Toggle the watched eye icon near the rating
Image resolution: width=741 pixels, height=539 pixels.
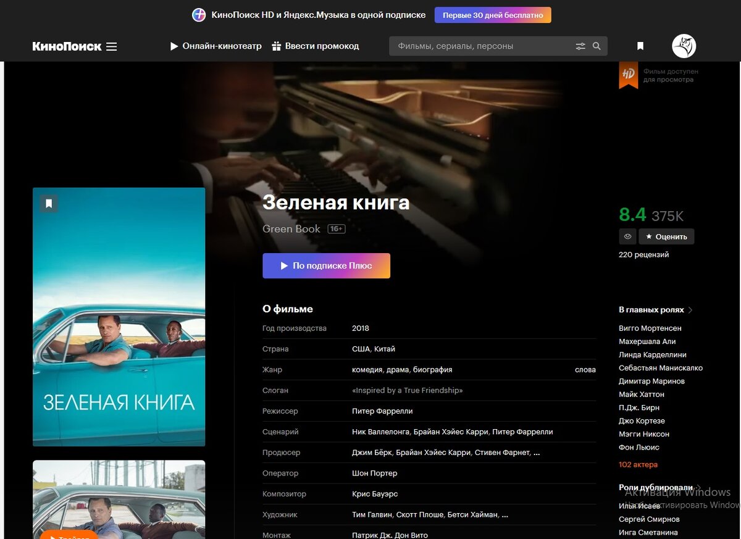(627, 236)
